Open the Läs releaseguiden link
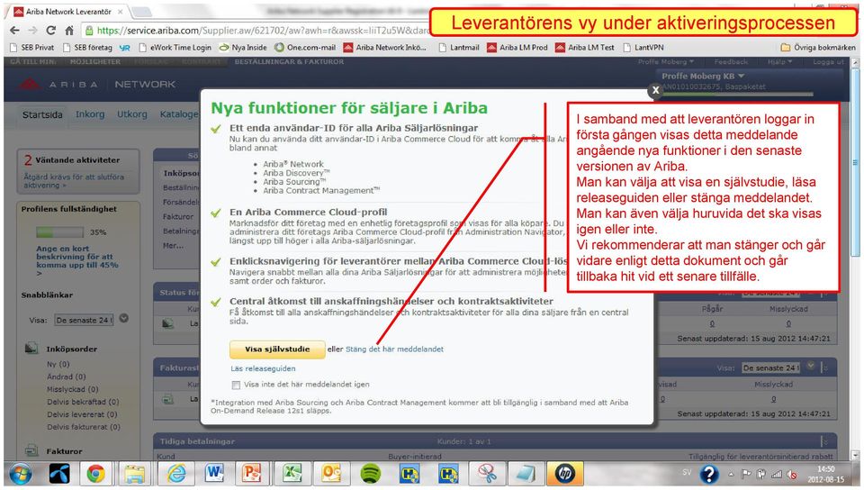Image resolution: width=864 pixels, height=490 pixels. click(x=263, y=368)
